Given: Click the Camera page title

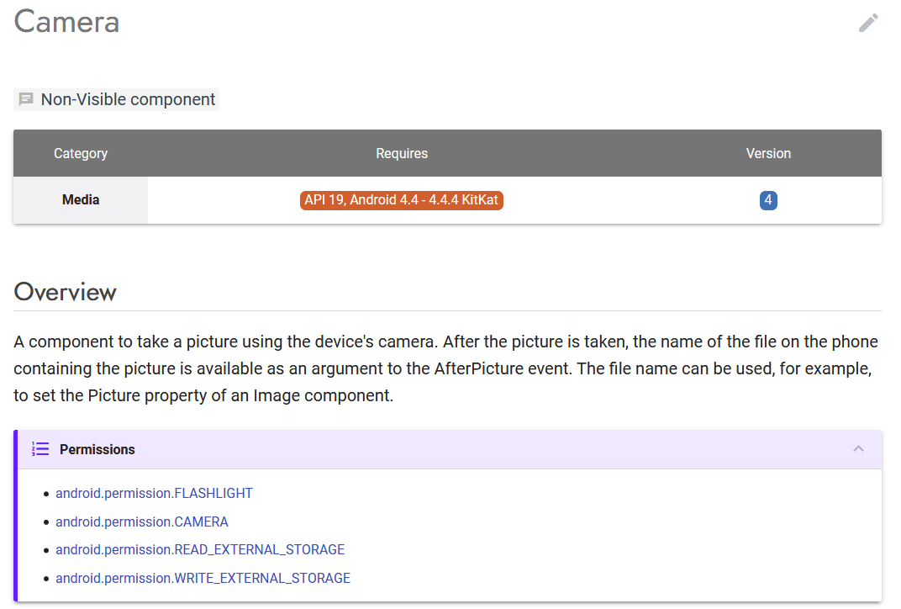Looking at the screenshot, I should pyautogui.click(x=66, y=23).
